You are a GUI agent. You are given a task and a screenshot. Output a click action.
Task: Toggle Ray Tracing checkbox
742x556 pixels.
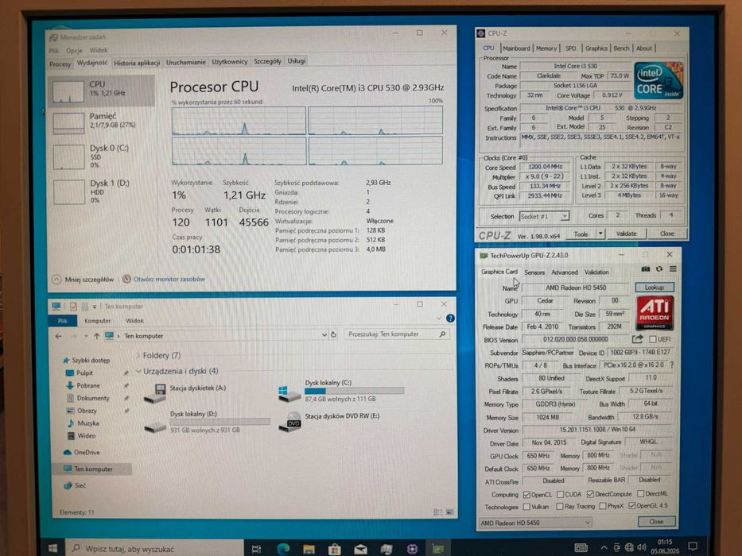coord(560,507)
